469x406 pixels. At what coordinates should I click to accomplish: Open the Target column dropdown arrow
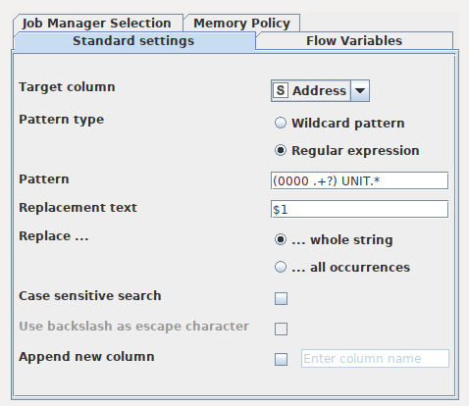(360, 90)
